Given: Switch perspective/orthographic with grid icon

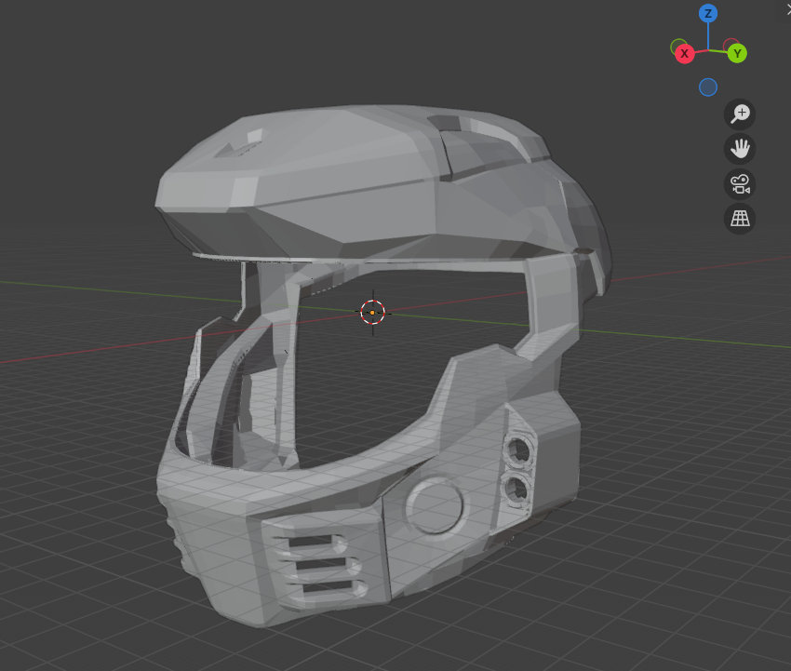Looking at the screenshot, I should [740, 219].
